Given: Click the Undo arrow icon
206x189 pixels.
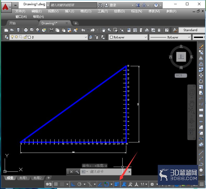Looking at the screenshot, I should point(83,30).
